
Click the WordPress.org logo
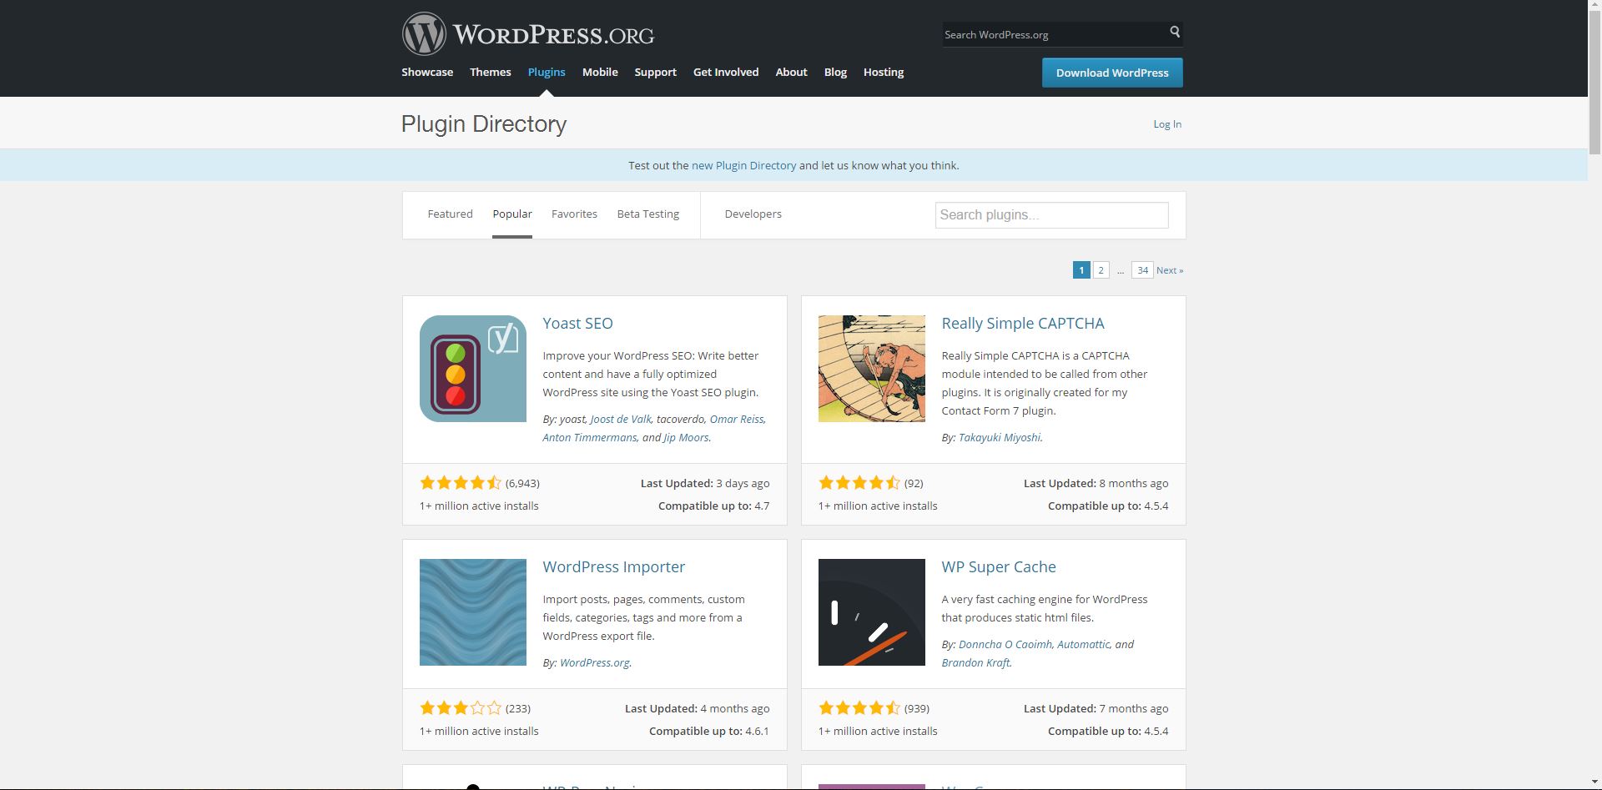[527, 34]
